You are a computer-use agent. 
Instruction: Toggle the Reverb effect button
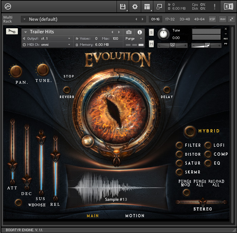tap(66, 90)
